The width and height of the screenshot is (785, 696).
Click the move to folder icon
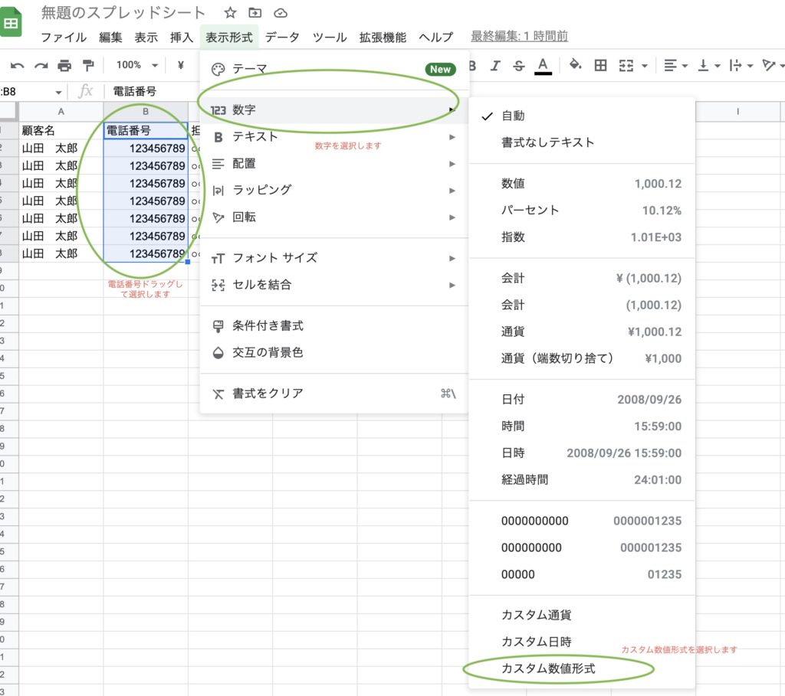pyautogui.click(x=255, y=13)
